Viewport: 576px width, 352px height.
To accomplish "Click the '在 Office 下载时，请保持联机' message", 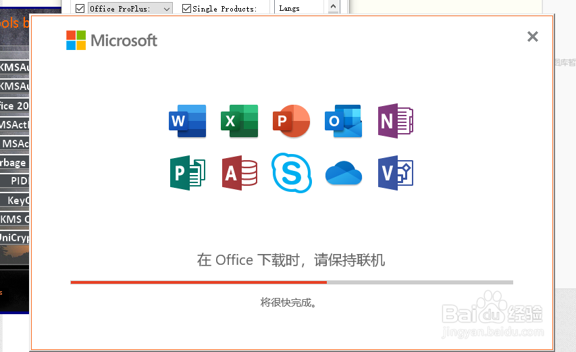I will point(291,260).
